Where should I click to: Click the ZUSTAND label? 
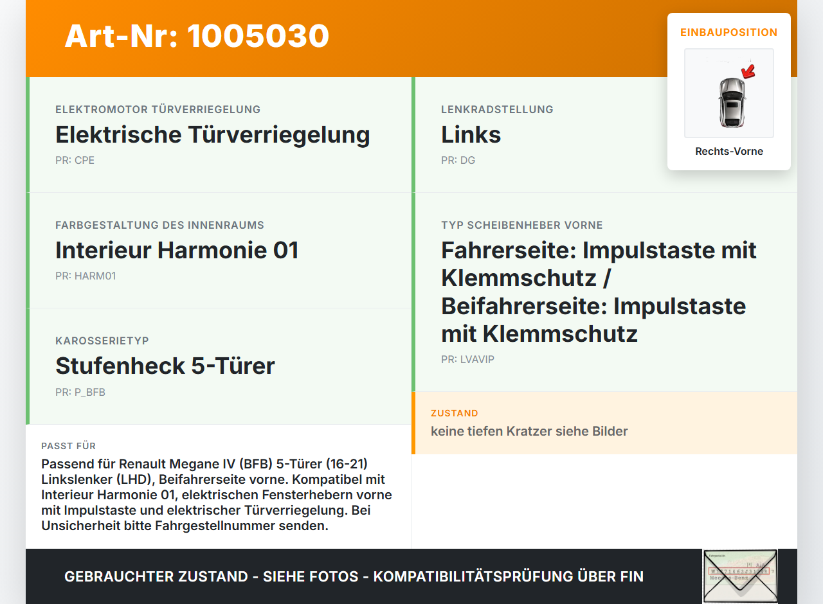[x=455, y=413]
